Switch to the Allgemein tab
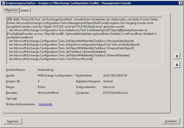184x128 pixels. click(x=11, y=10)
